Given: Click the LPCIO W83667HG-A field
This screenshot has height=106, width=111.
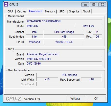Looking at the screenshot, I should (64, 42).
